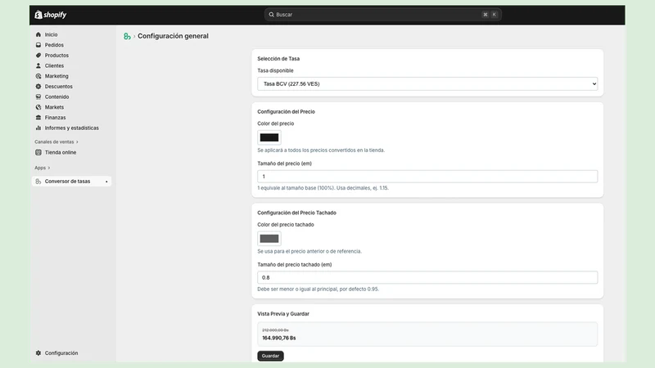Click the Finanzas bank icon

[x=38, y=118]
